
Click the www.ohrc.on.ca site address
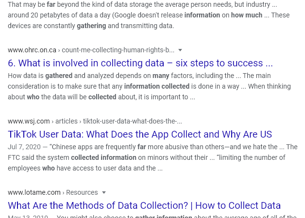32,50
